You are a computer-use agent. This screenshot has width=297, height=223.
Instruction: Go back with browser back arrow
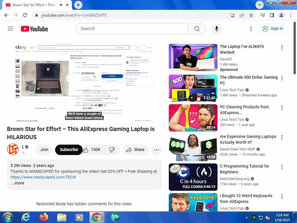6,15
